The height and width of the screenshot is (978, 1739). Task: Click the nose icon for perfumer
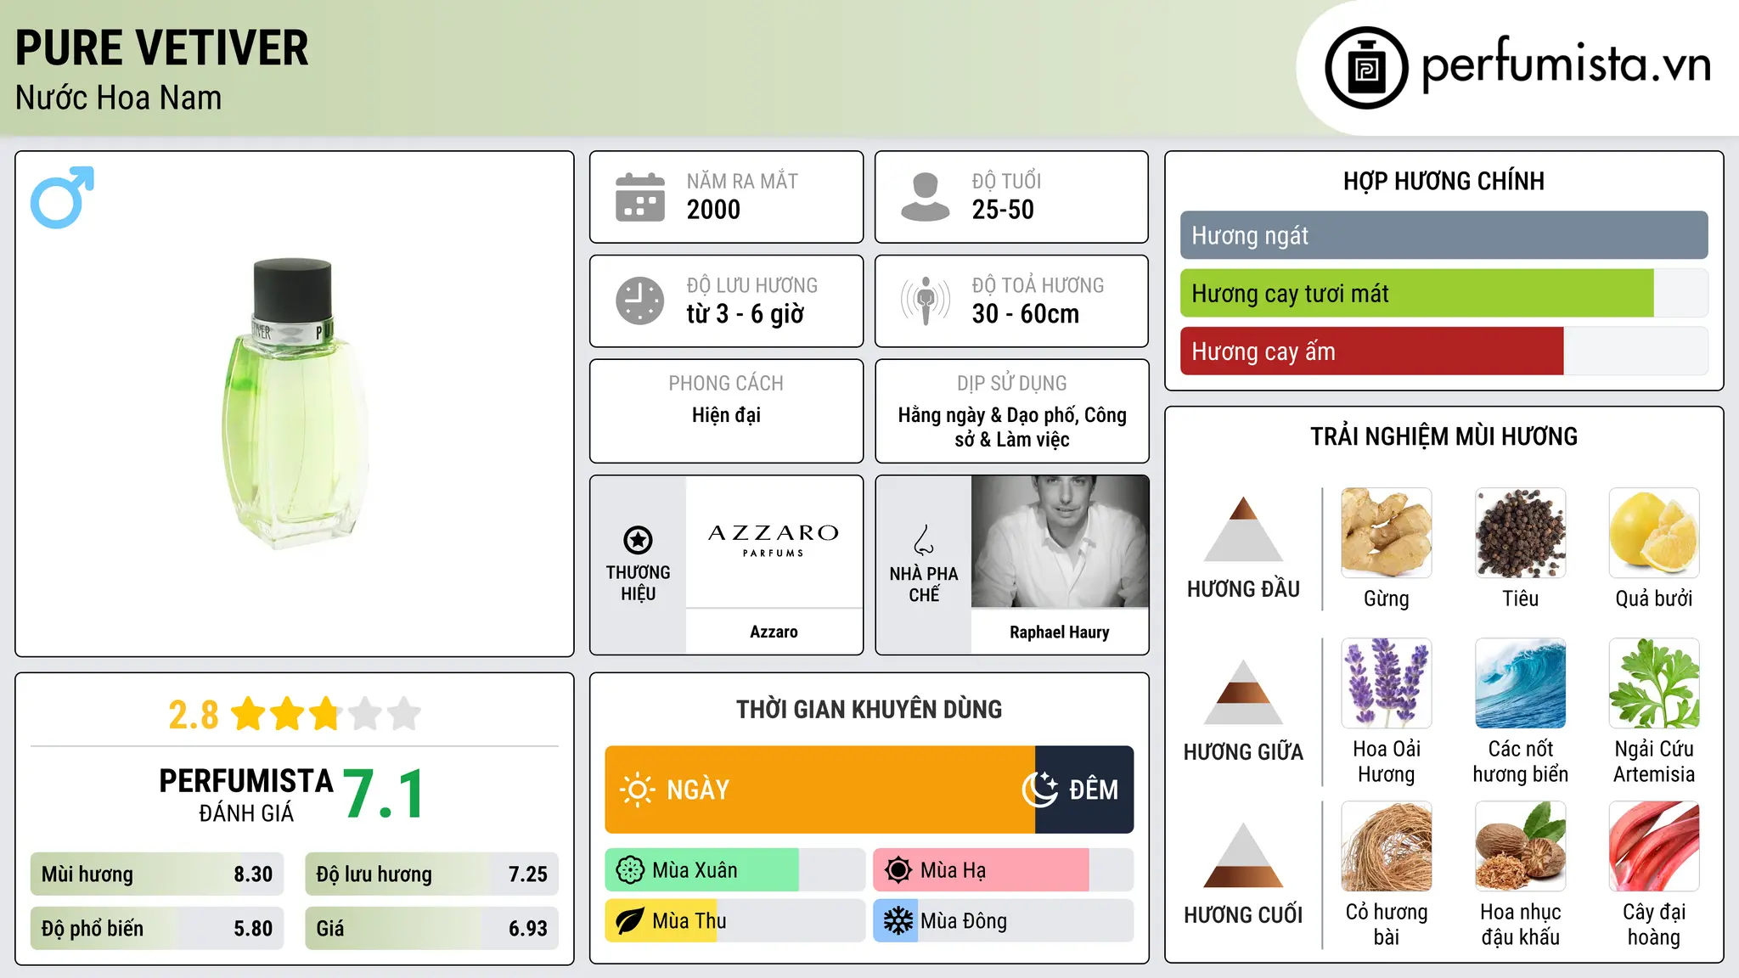tap(924, 540)
